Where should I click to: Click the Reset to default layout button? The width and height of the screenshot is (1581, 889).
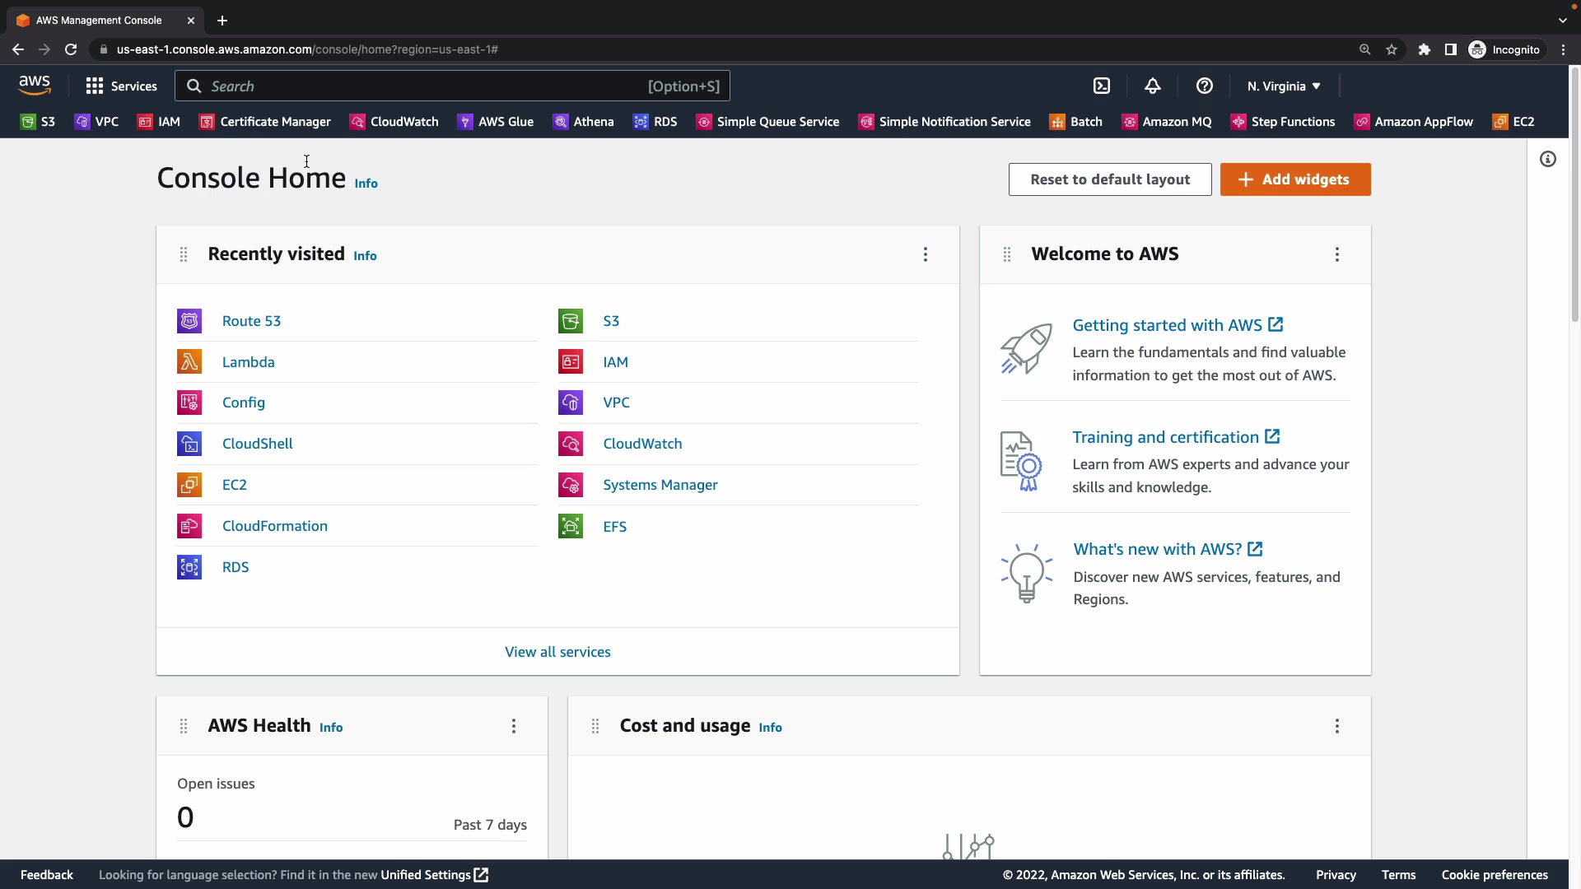[1109, 179]
